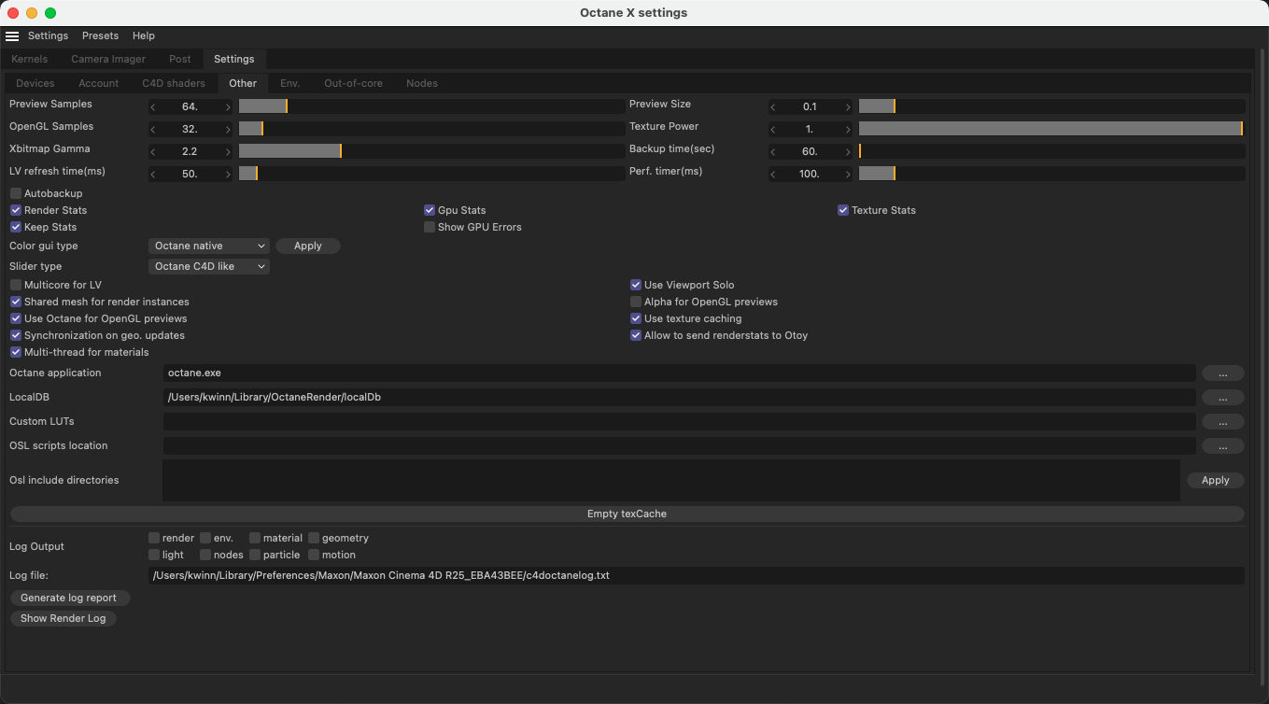Open the Settings menu
1269x704 pixels.
pos(48,36)
